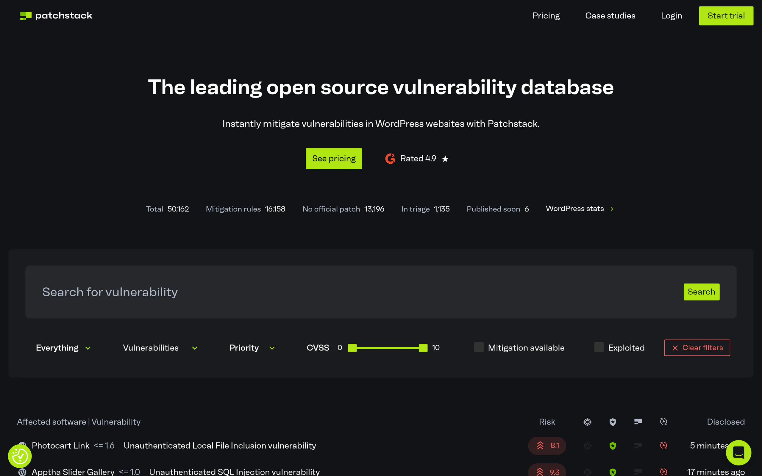
Task: Click Clear filters button
Action: coord(697,347)
